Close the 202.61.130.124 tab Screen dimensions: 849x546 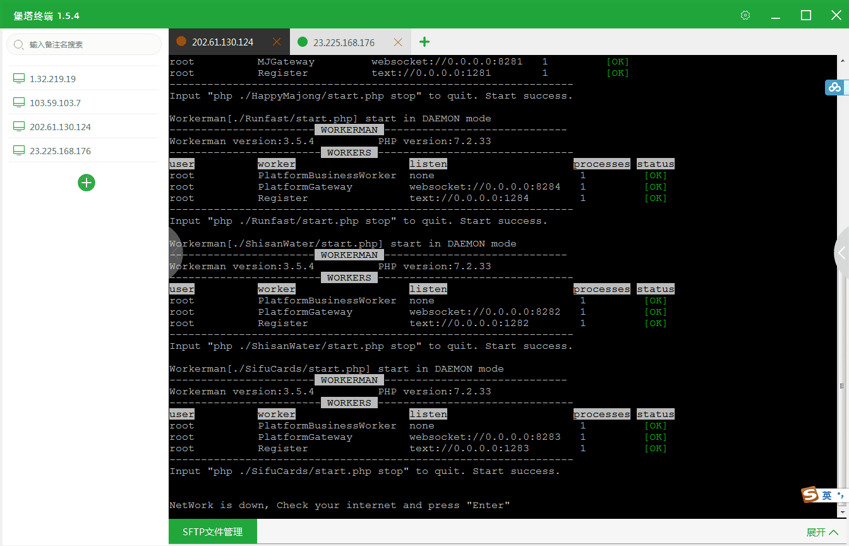(277, 42)
